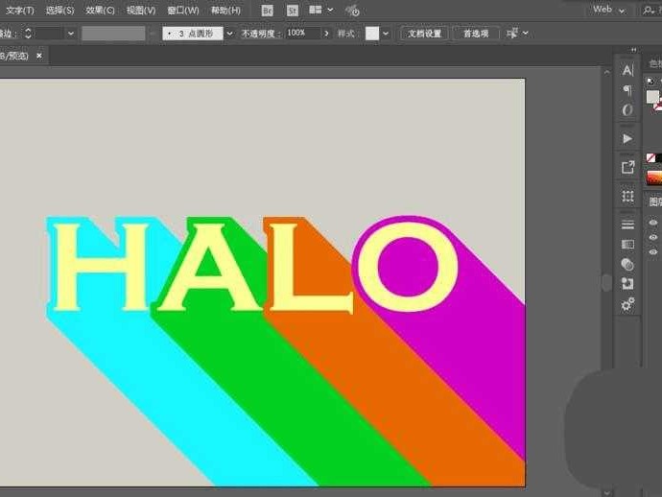The height and width of the screenshot is (497, 662).
Task: Click the Actions play panel icon
Action: point(627,139)
